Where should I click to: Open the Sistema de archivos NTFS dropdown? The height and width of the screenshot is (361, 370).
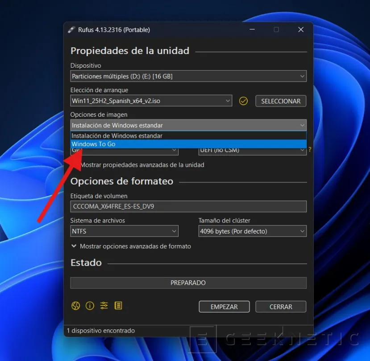(124, 231)
